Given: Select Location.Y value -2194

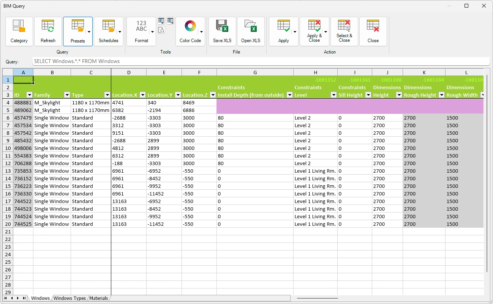Looking at the screenshot, I should point(164,110).
